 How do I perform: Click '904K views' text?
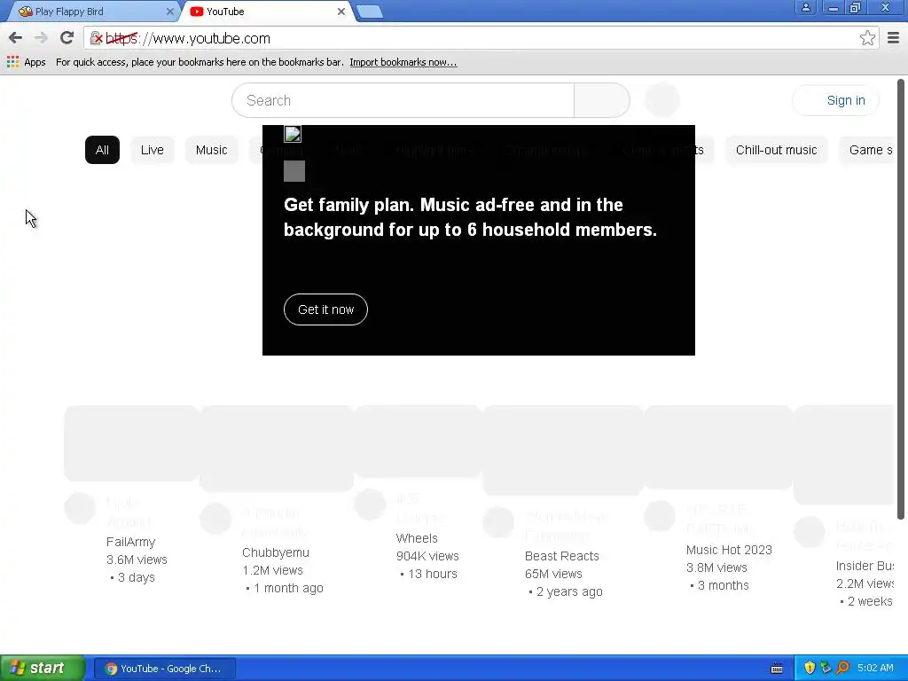[427, 556]
